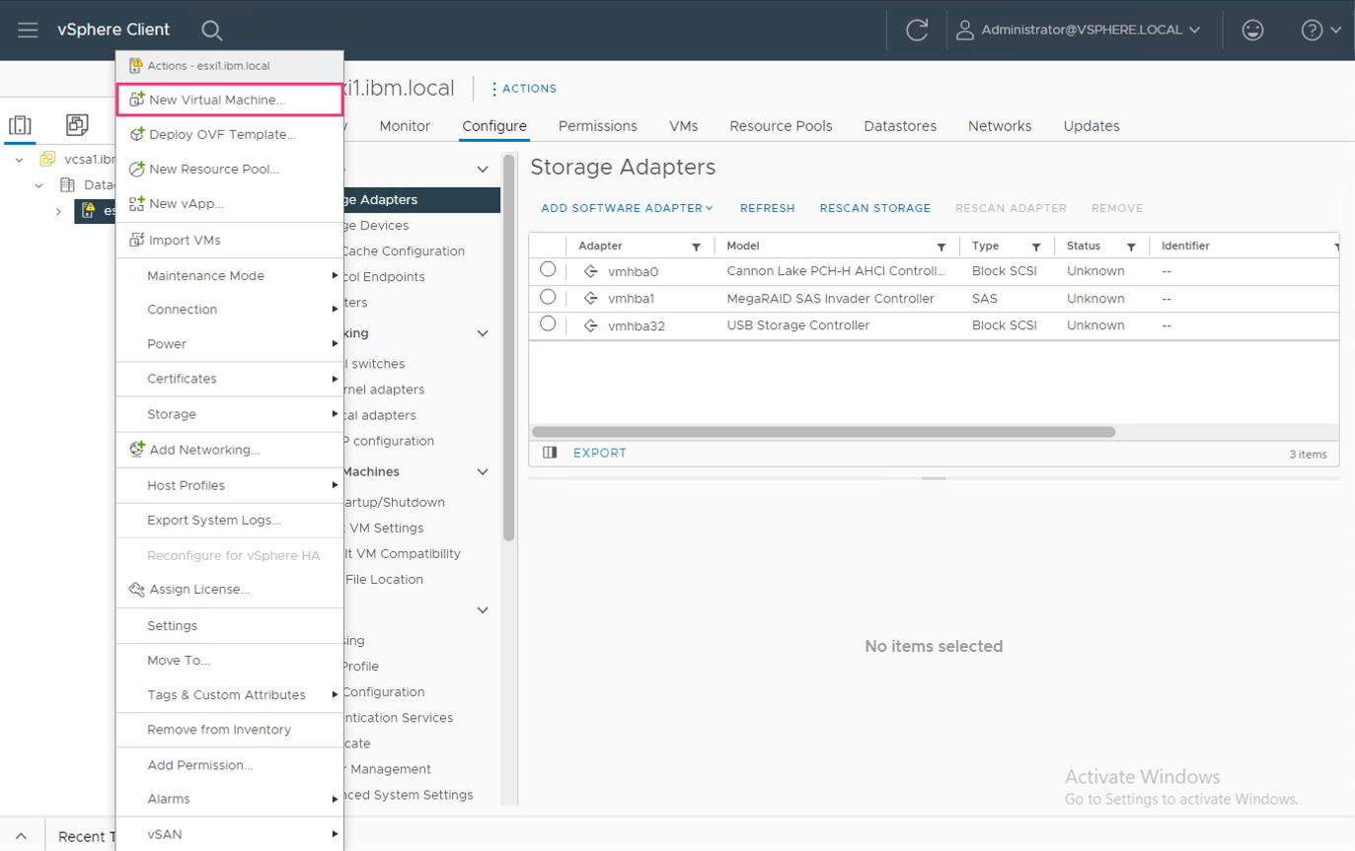Switch to the Resource Pools tab
The height and width of the screenshot is (851, 1355).
coord(781,126)
